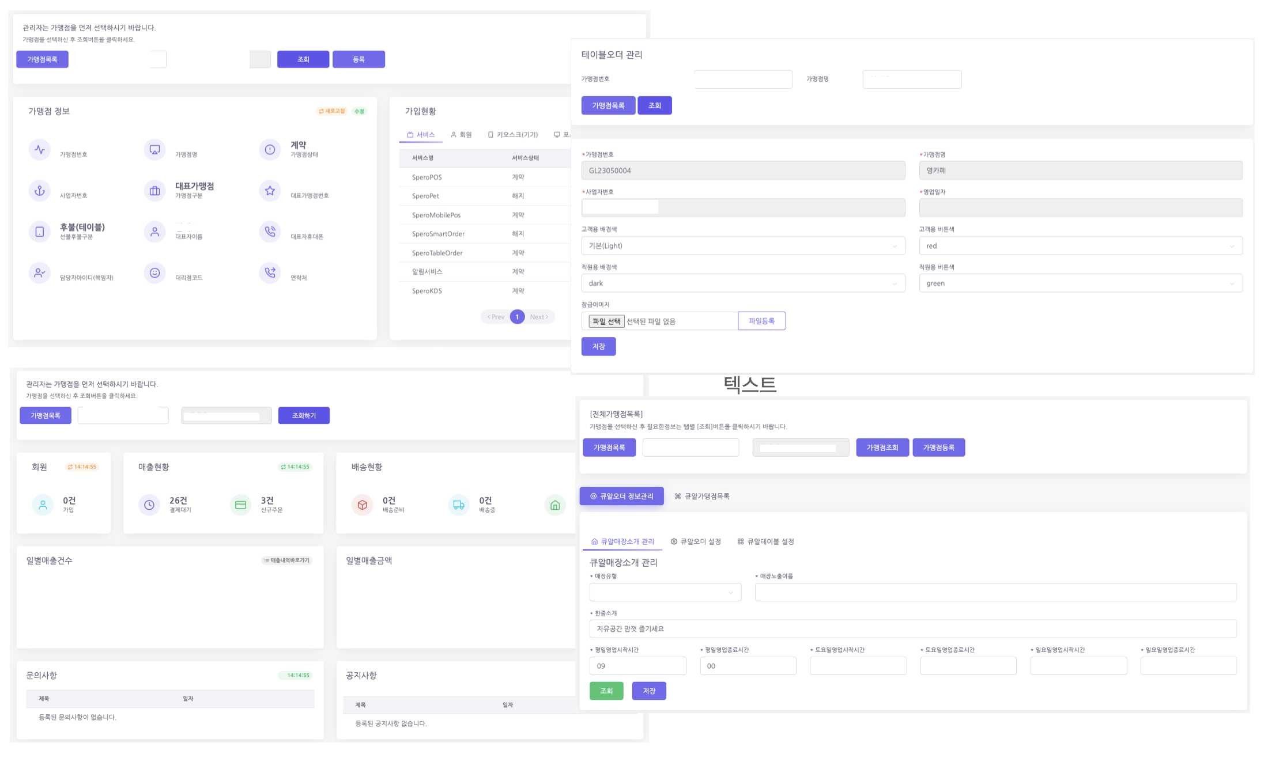Viewport: 1268px width, 773px height.
Task: Refresh 회원 card via orange 14:14:55 badge
Action: pos(82,467)
